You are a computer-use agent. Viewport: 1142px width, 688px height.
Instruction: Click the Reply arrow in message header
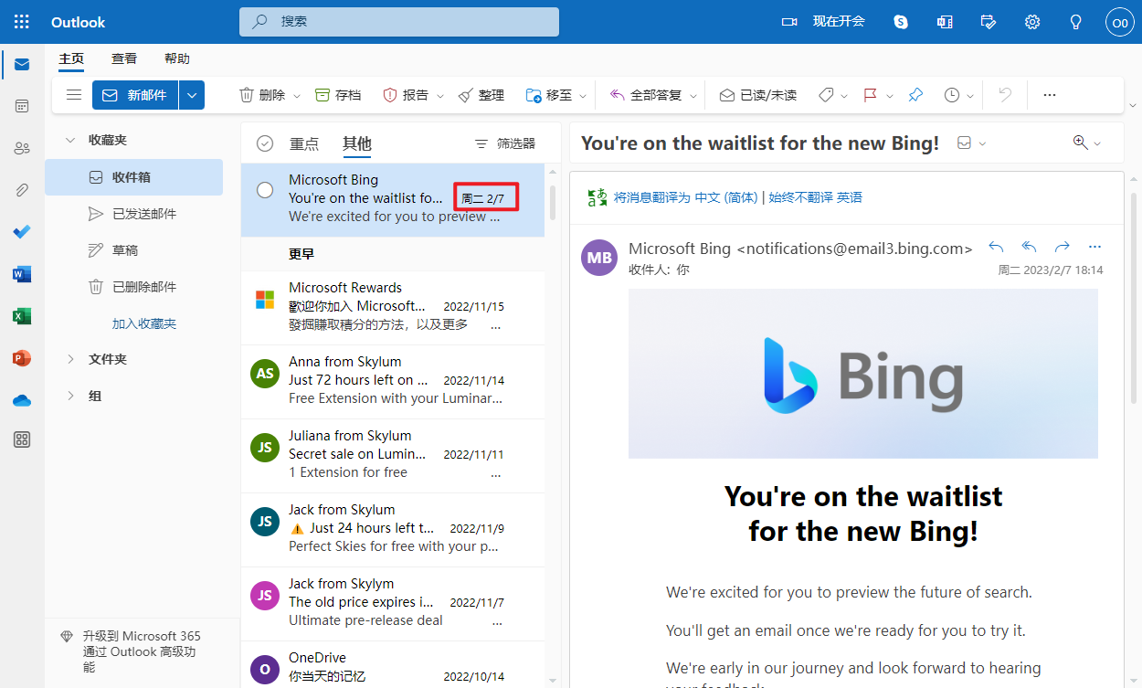[996, 248]
